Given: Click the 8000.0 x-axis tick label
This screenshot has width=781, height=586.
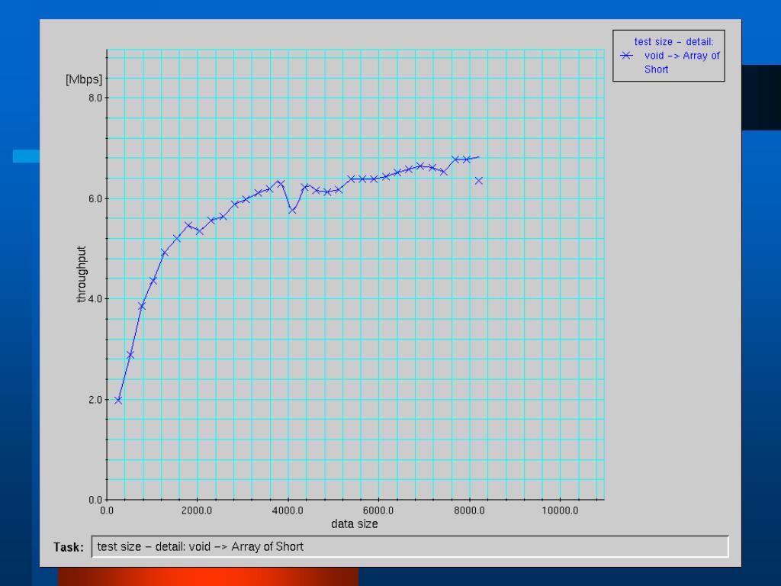Looking at the screenshot, I should [469, 510].
